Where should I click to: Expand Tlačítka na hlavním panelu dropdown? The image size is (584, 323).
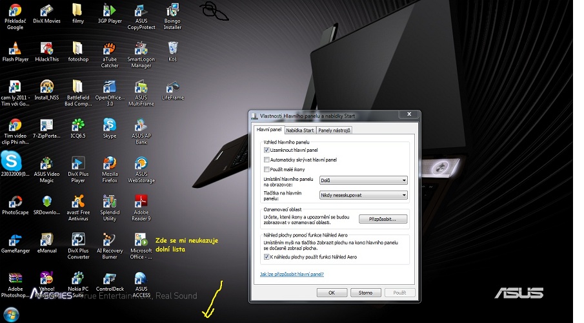[363, 195]
